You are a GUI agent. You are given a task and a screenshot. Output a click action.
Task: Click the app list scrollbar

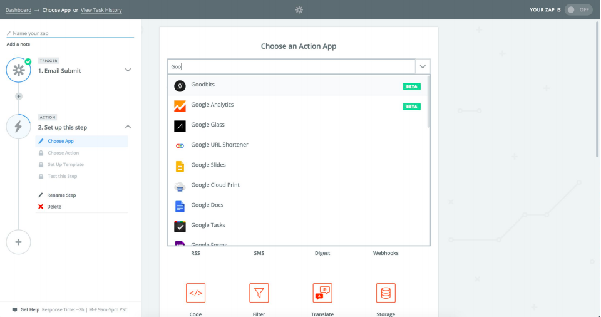click(x=428, y=101)
